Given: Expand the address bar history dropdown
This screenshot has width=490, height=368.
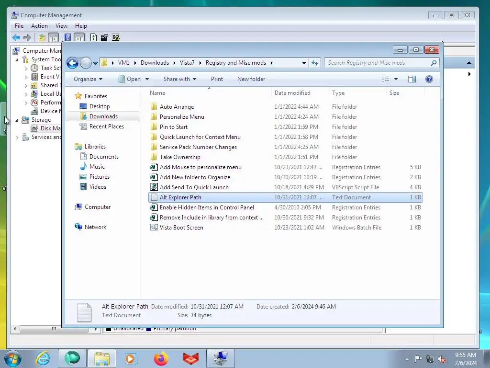Looking at the screenshot, I should [304, 63].
